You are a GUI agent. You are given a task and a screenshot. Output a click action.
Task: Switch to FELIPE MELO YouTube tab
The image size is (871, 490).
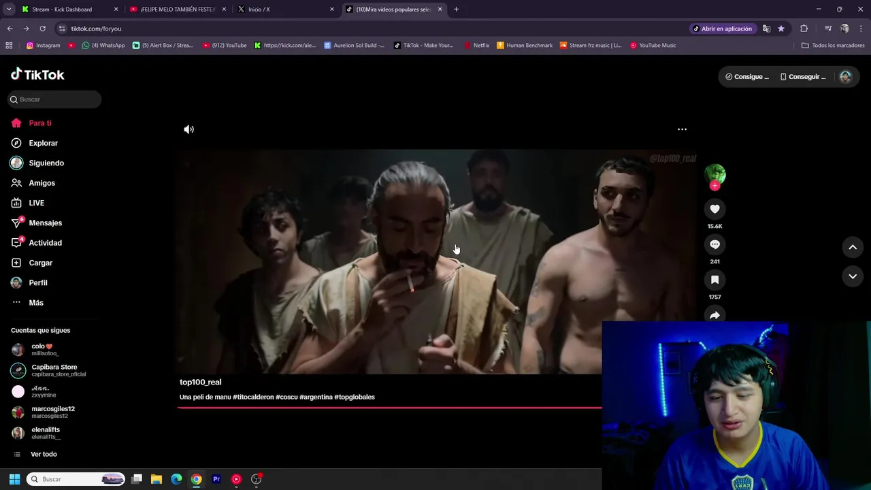pos(178,10)
